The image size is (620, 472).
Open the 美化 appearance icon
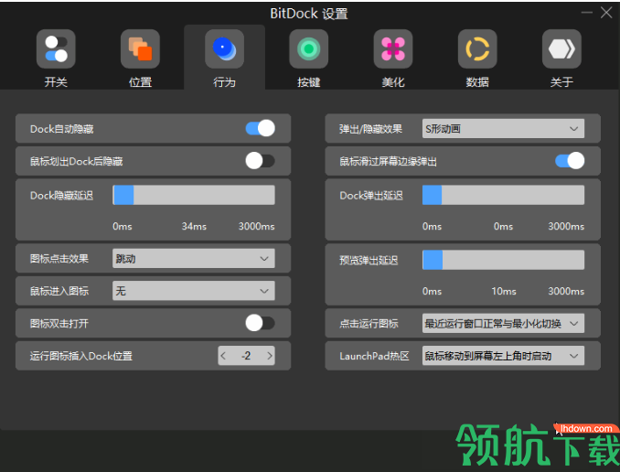point(393,49)
